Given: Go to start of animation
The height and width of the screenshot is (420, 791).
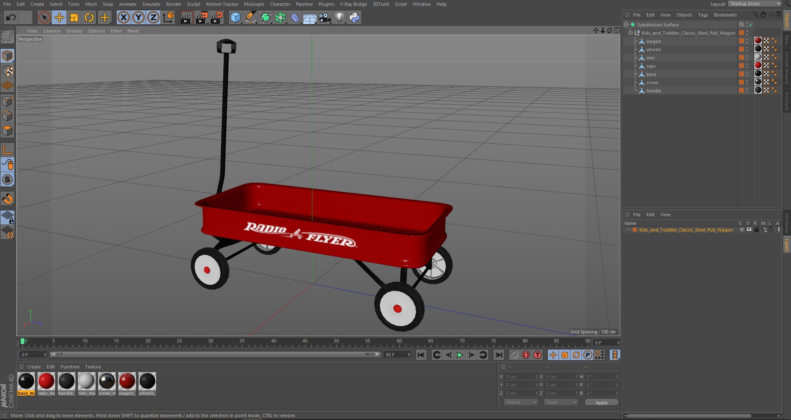Looking at the screenshot, I should click(x=421, y=355).
